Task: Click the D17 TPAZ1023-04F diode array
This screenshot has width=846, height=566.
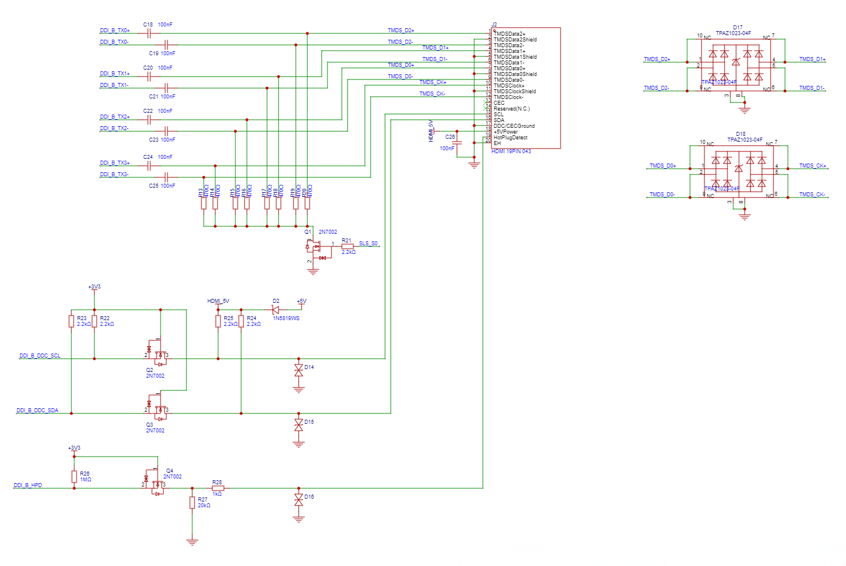Action: click(x=736, y=66)
